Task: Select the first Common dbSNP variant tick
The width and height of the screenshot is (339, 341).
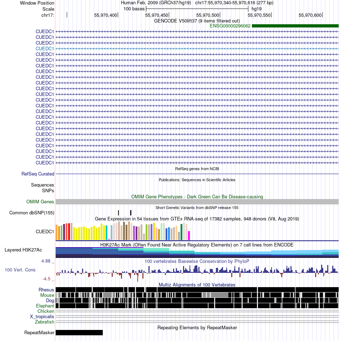Action: tap(118, 213)
